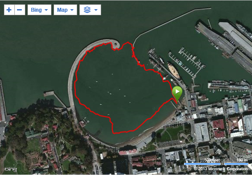
Task: Open the 2013 Microsoft Corporation copyright notice
Action: coord(221,169)
